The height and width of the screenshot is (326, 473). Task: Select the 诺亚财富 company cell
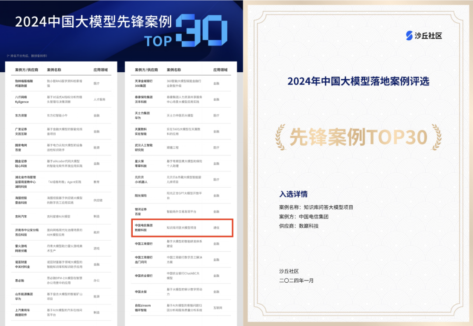point(22,264)
